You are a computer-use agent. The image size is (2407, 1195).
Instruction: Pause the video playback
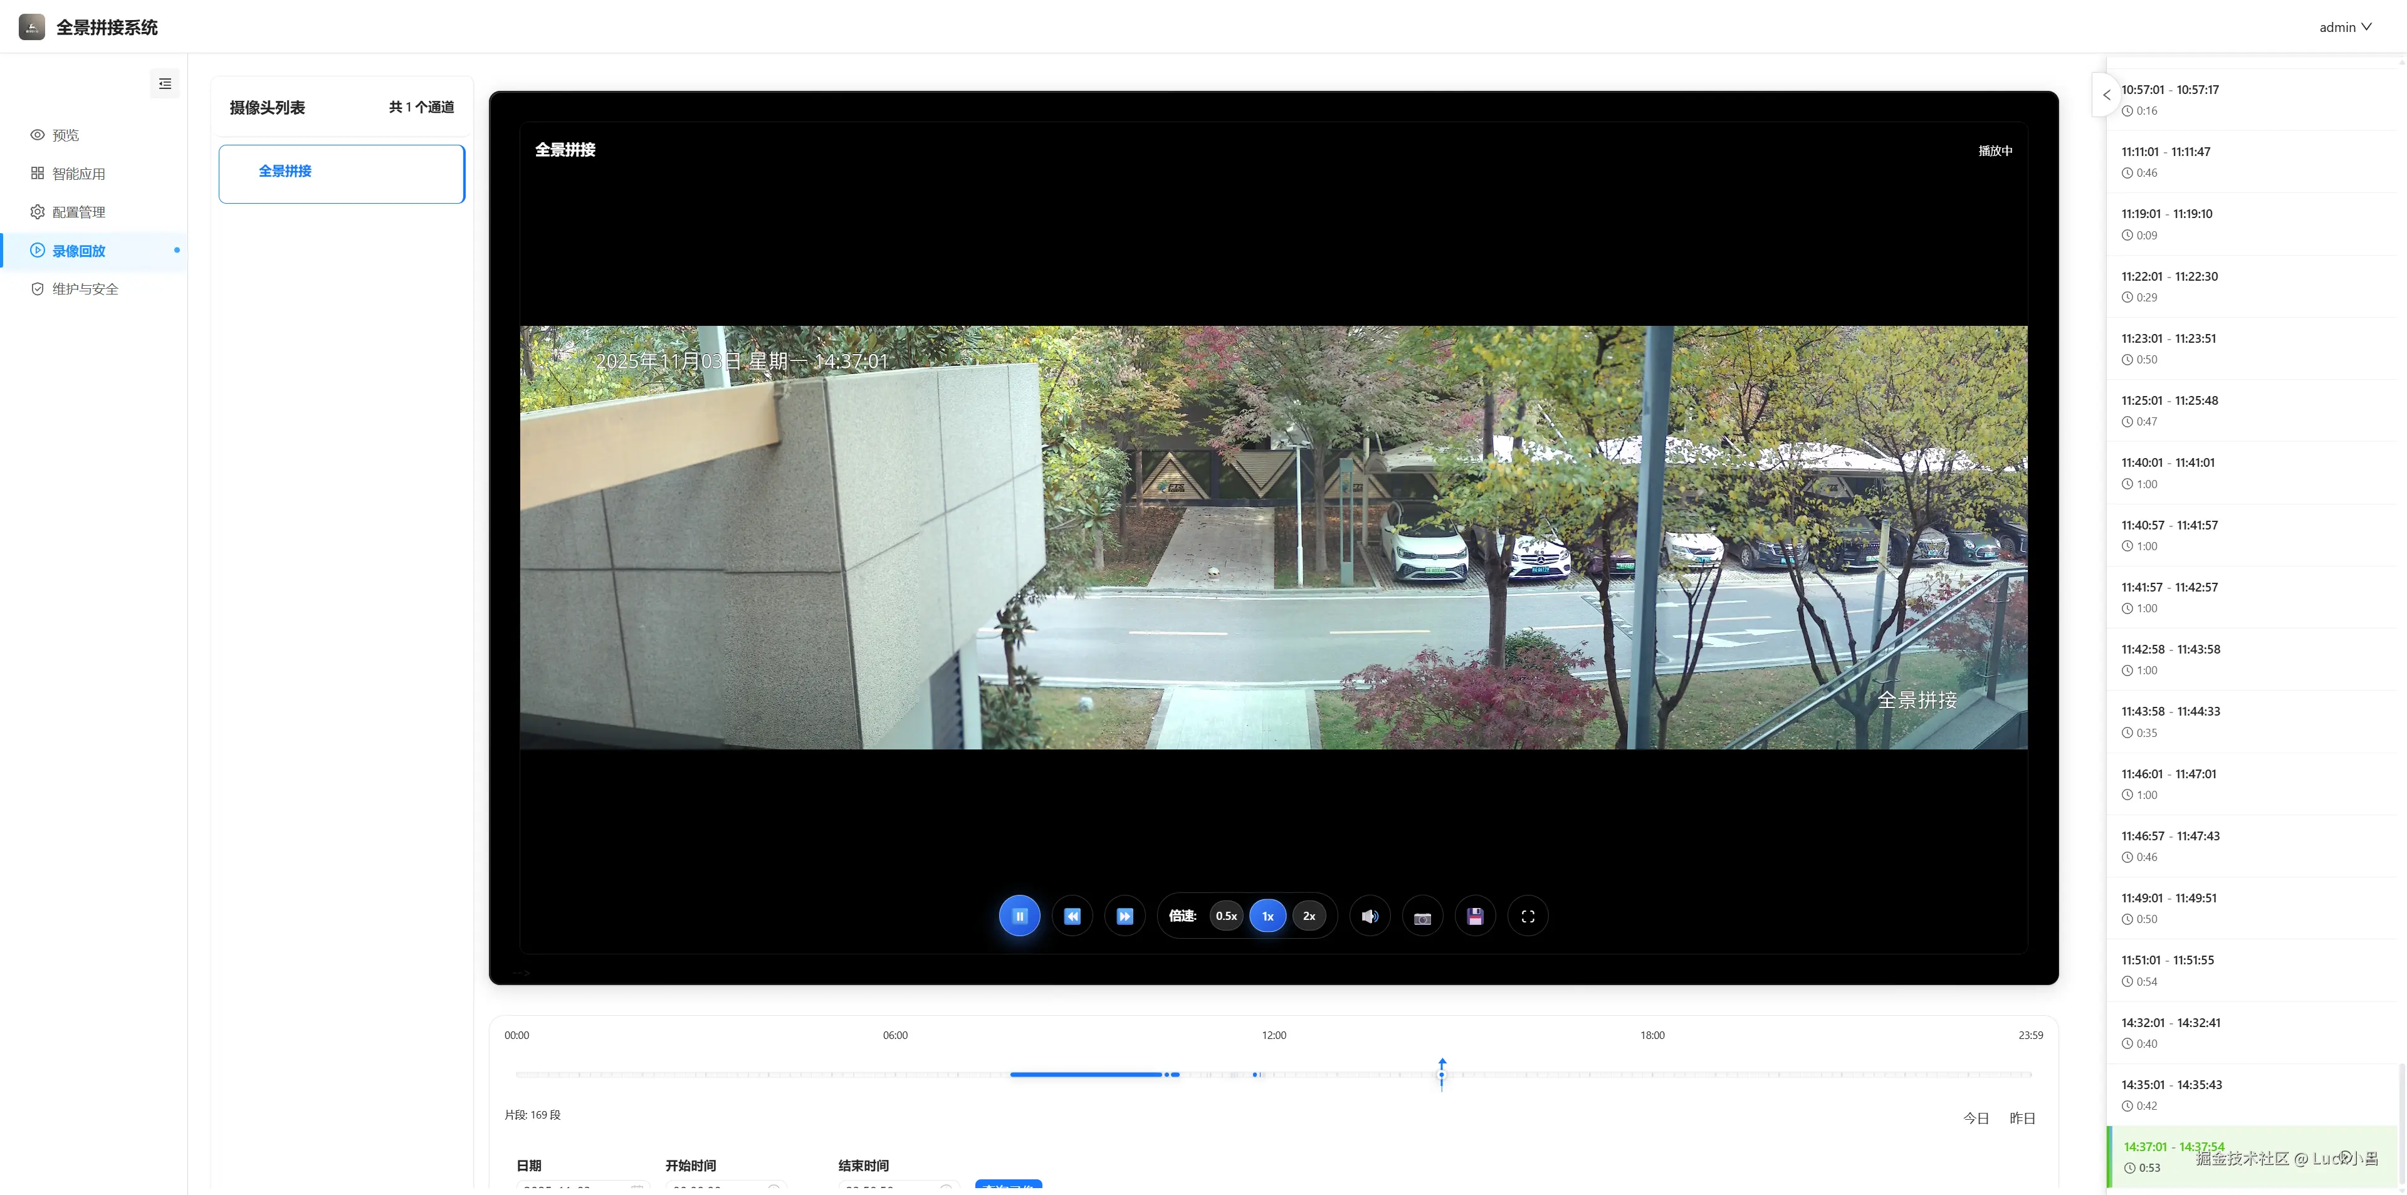point(1019,916)
